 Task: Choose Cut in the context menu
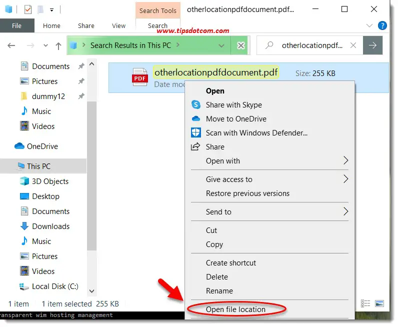click(x=211, y=230)
